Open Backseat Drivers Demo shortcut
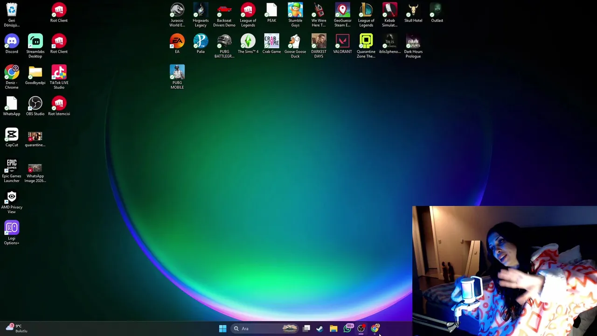The width and height of the screenshot is (597, 336). (x=224, y=15)
